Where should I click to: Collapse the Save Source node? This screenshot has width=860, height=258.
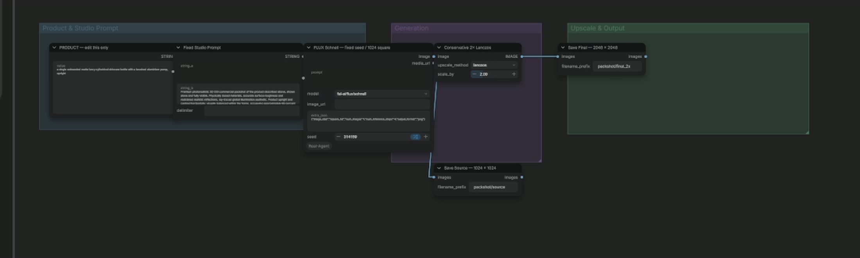tap(439, 168)
